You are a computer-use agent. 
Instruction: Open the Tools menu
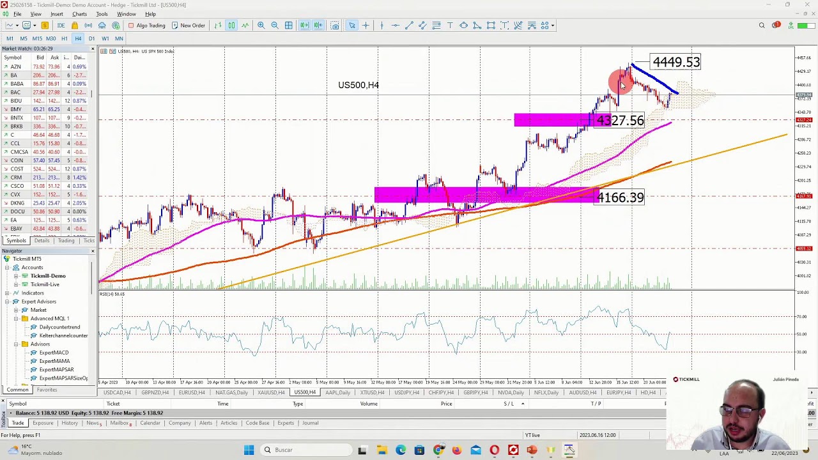[102, 14]
